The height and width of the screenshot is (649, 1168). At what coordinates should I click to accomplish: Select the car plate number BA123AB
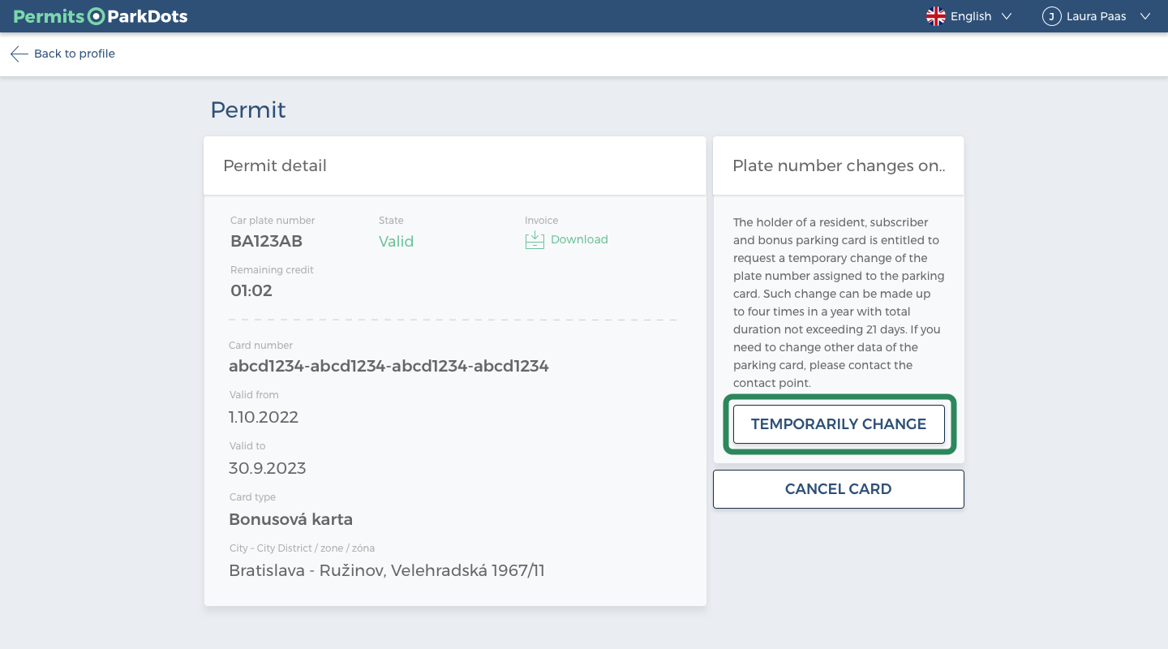(x=267, y=241)
